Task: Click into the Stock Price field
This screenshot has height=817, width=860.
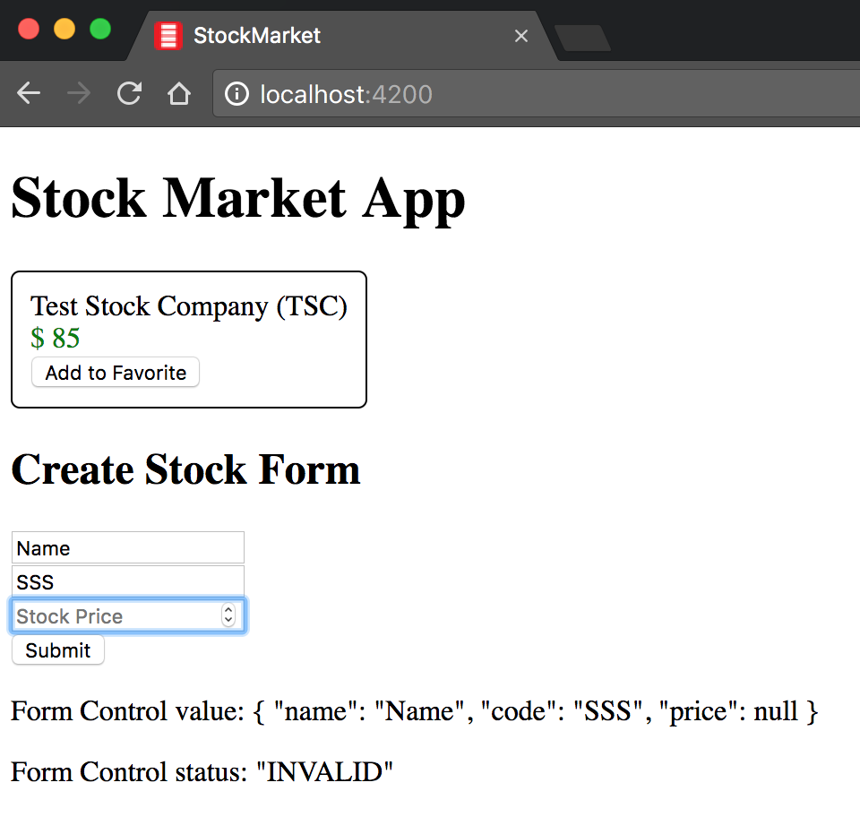Action: pos(115,616)
